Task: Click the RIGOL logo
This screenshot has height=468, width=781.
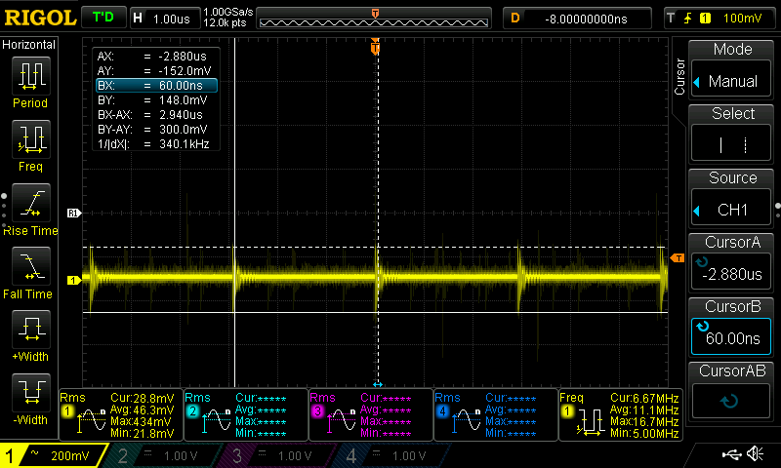Action: 40,18
